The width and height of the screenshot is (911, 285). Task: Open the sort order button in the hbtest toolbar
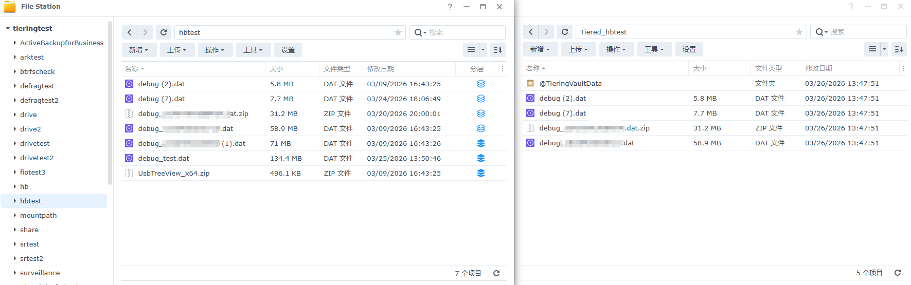pos(497,50)
